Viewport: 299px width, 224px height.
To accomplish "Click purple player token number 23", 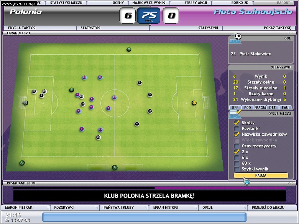I will (x=100, y=130).
